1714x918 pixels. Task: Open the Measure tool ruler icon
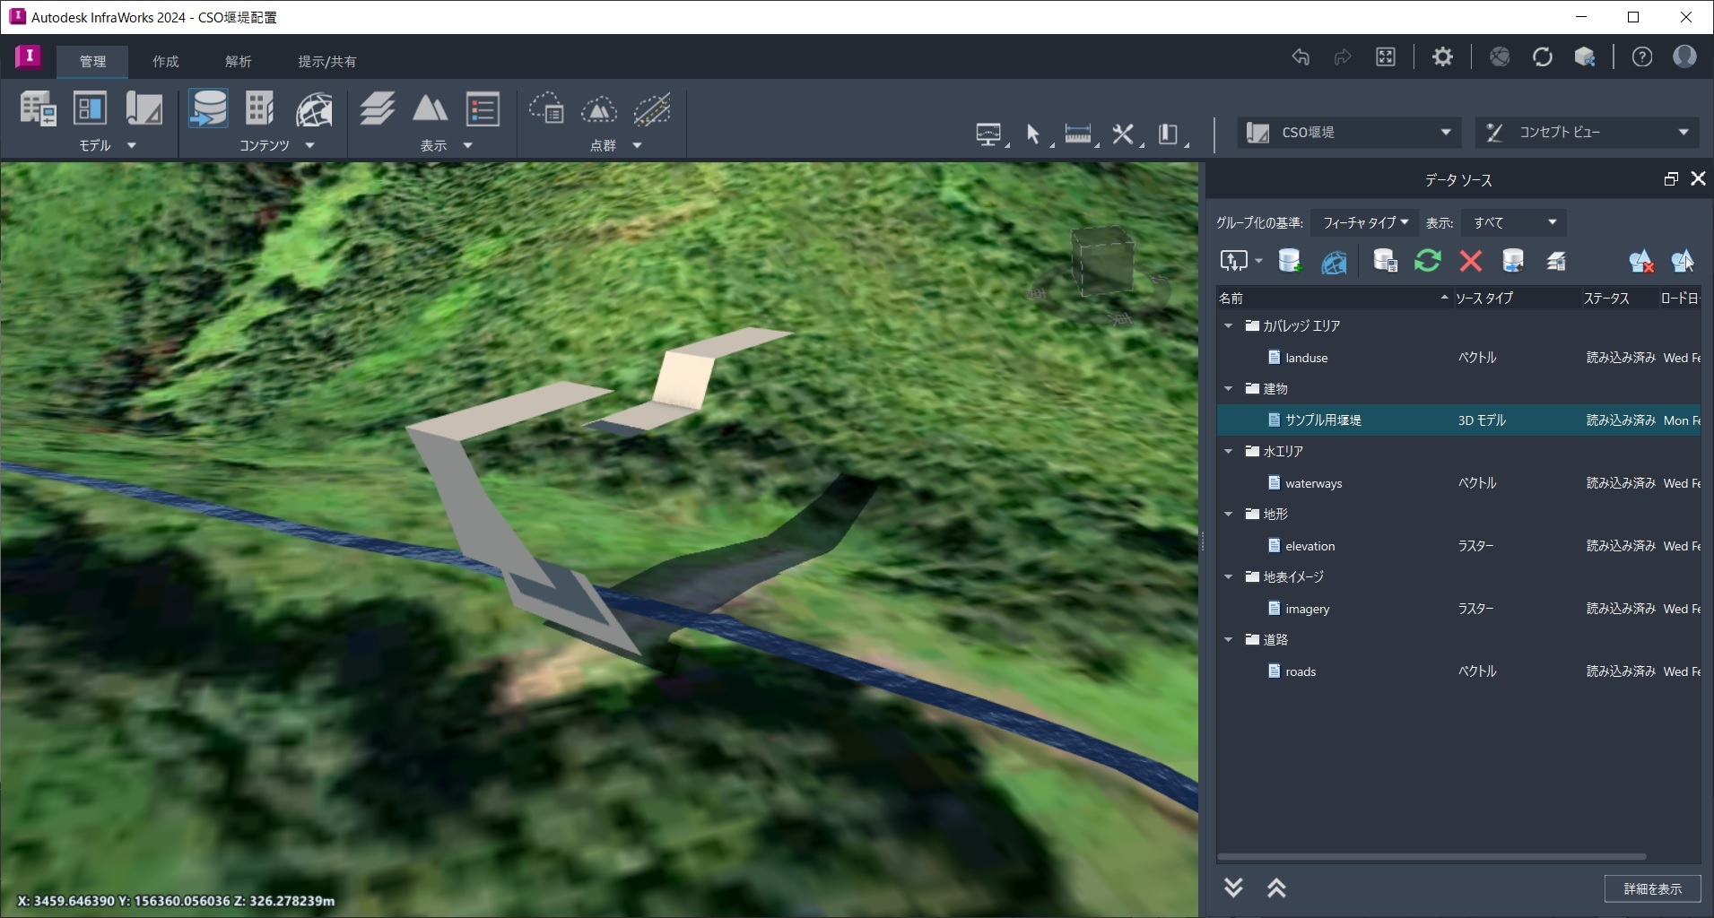tap(1079, 134)
